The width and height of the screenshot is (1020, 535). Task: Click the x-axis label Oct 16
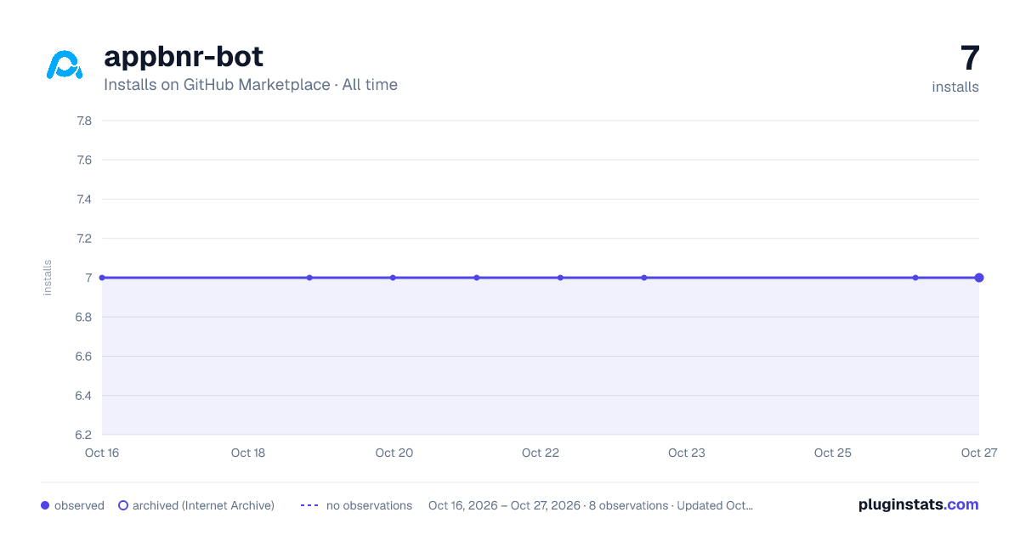(x=102, y=453)
